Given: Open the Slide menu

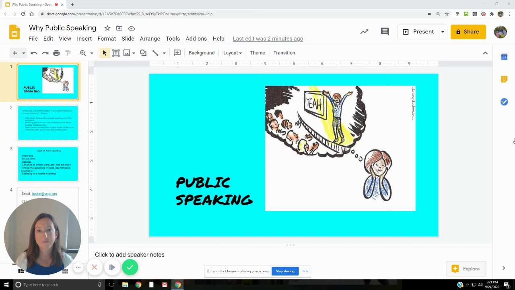Looking at the screenshot, I should [x=128, y=39].
